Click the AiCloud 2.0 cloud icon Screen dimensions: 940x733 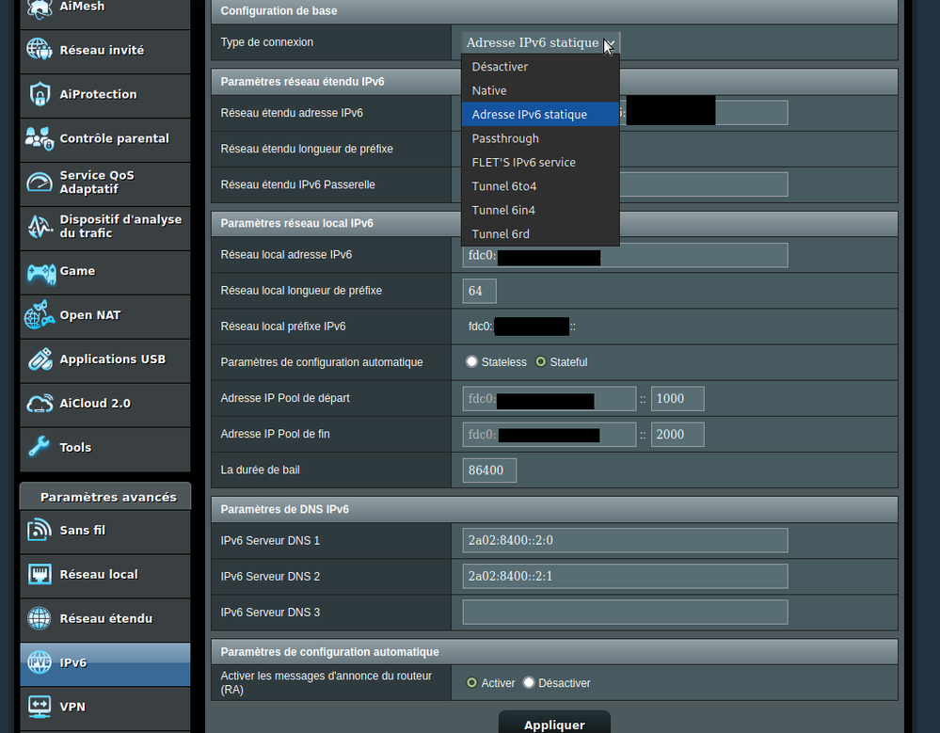pyautogui.click(x=40, y=404)
